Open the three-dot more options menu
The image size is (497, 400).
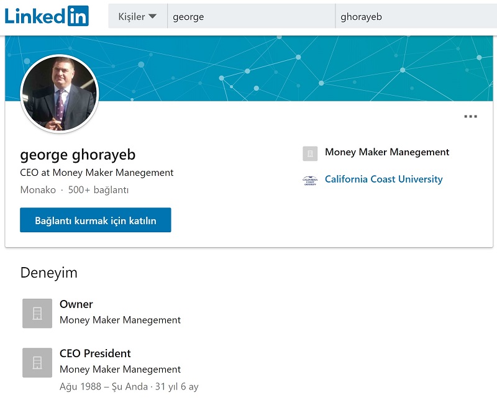470,116
